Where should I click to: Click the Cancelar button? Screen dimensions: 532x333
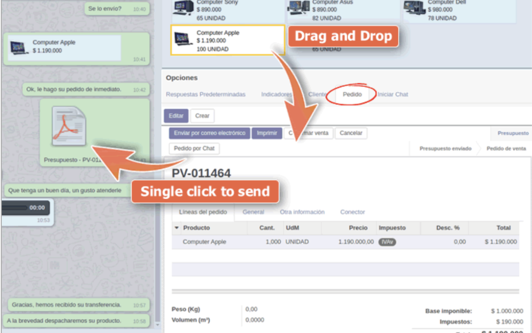coord(351,133)
